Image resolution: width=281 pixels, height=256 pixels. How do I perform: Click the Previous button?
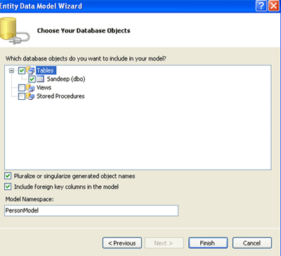(x=122, y=243)
